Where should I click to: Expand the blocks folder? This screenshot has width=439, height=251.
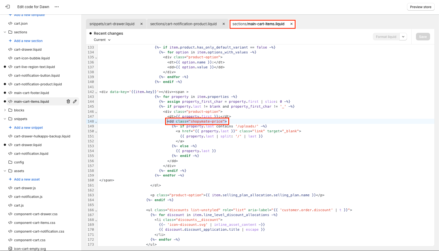(5, 110)
